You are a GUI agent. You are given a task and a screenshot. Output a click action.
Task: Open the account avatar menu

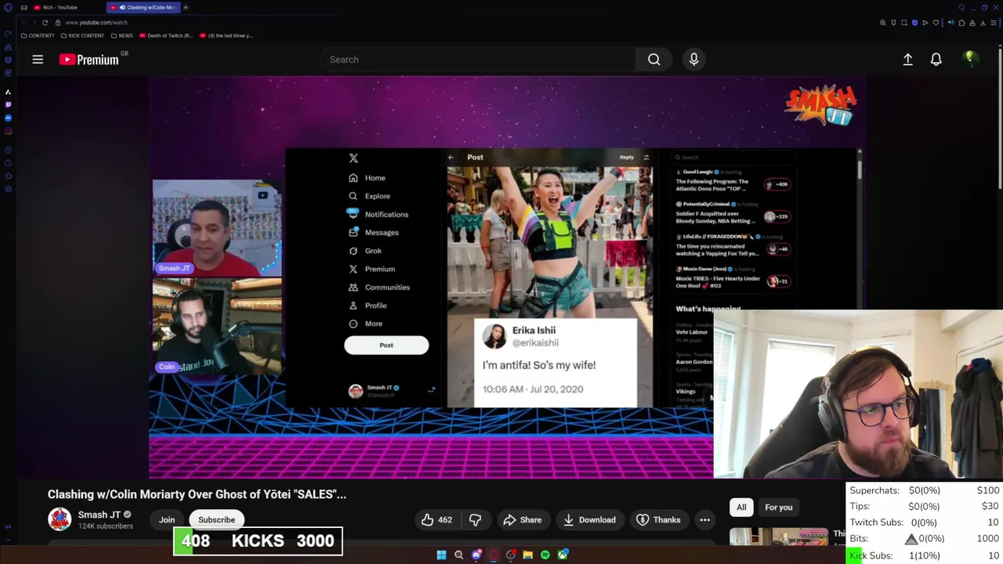click(x=969, y=60)
